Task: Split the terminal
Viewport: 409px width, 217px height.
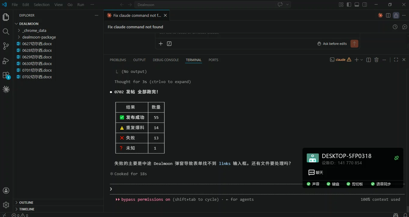Action: [368, 60]
